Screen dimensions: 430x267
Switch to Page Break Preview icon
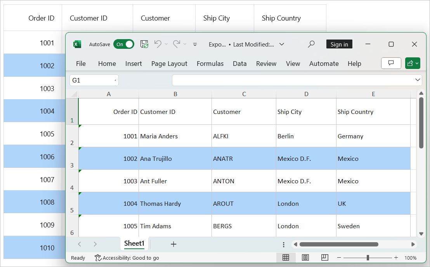325,258
